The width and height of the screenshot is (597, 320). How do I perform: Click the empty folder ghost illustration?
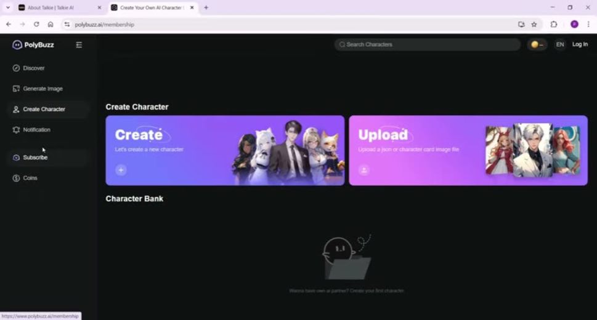pyautogui.click(x=346, y=257)
